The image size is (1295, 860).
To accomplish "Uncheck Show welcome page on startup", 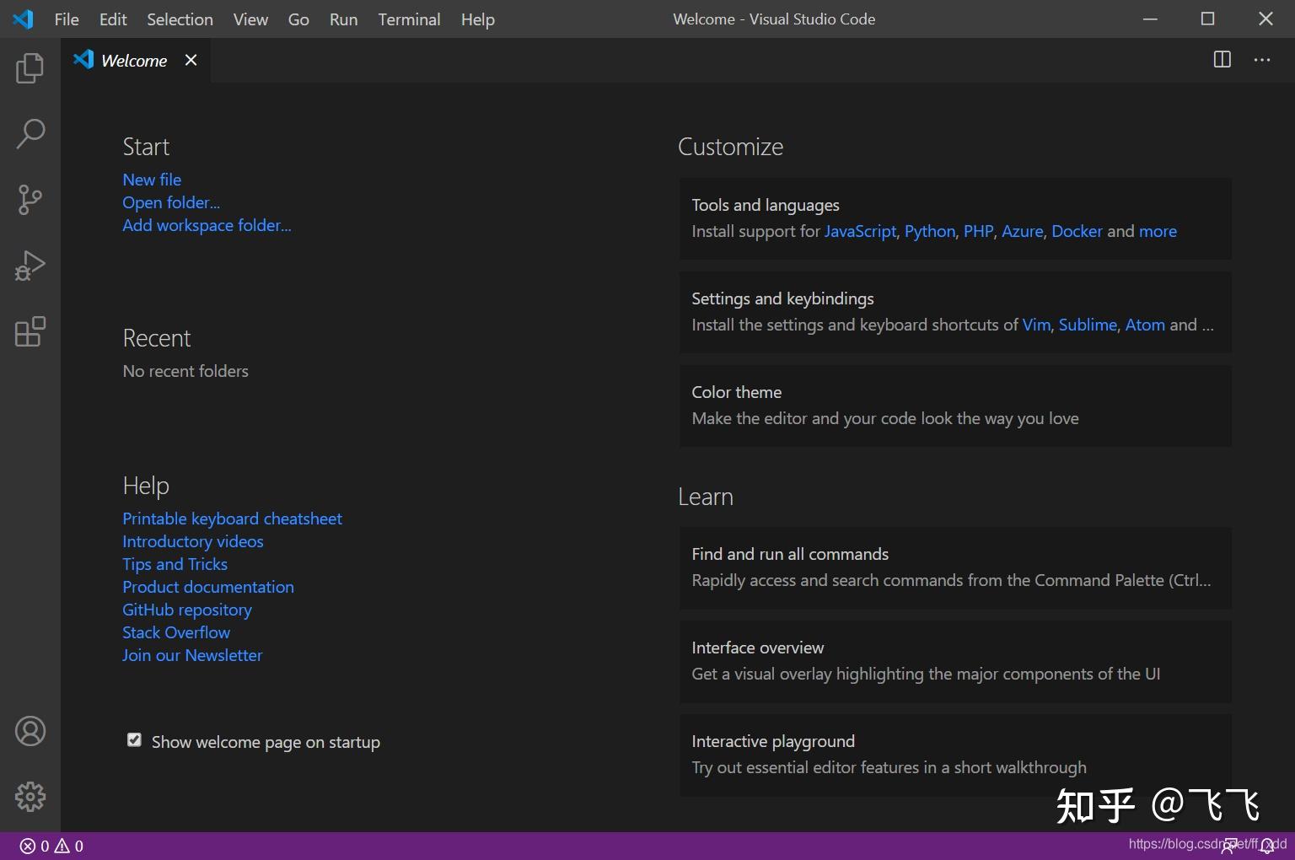I will click(x=134, y=740).
